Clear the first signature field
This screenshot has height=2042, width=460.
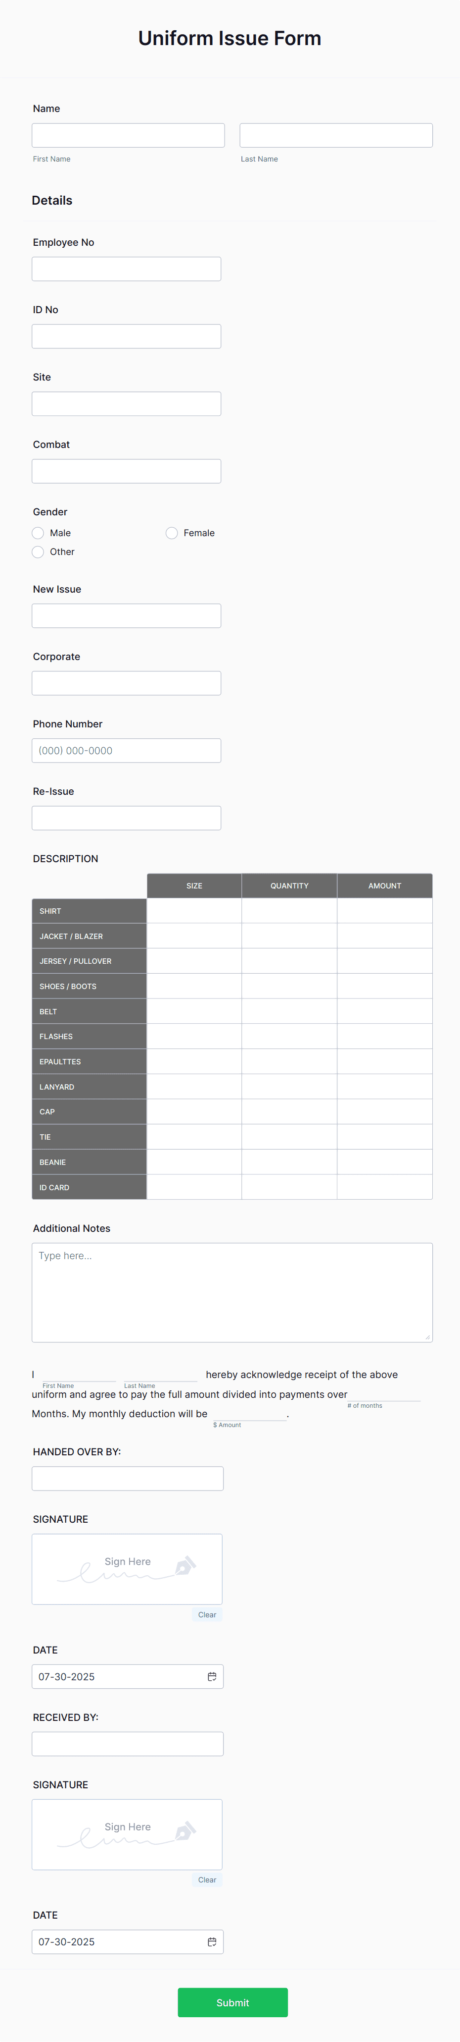point(207,1614)
